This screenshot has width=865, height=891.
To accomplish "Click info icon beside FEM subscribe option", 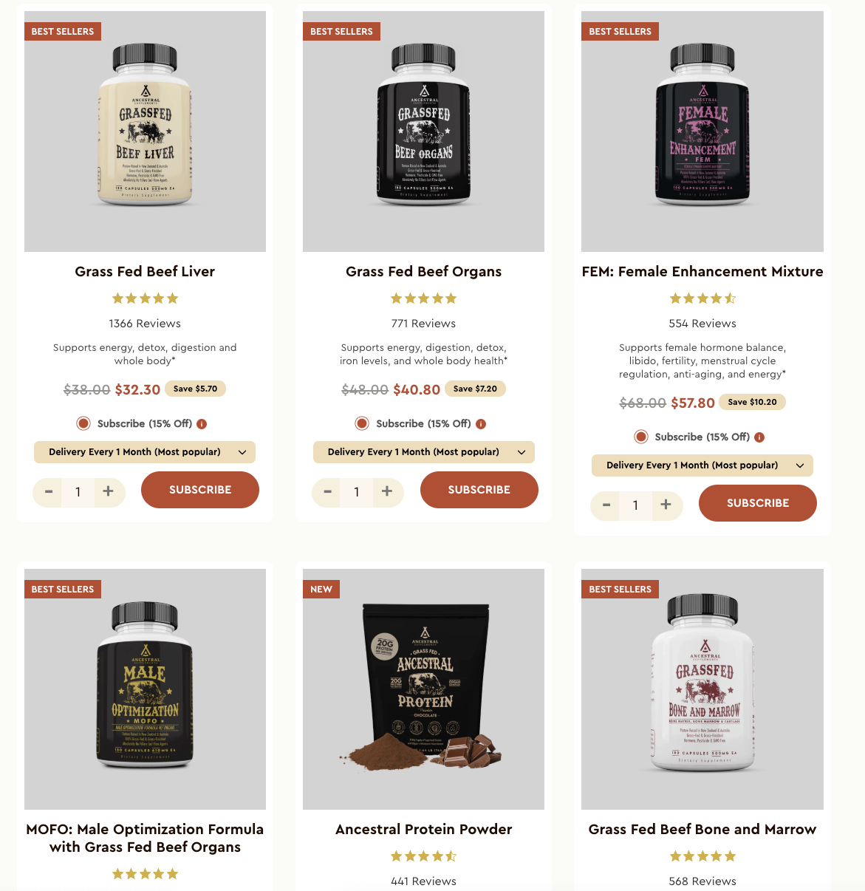I will click(x=759, y=437).
